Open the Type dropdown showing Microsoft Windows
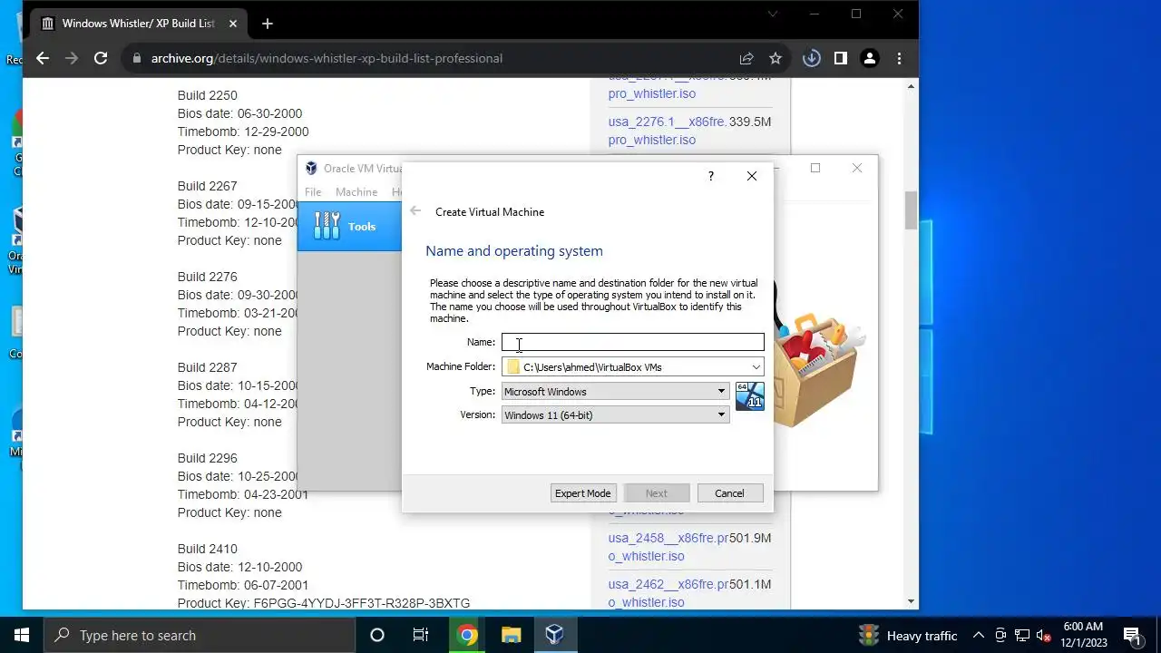The image size is (1161, 653). (615, 392)
